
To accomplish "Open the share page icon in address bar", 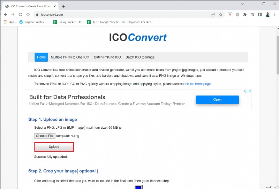I will click(x=213, y=15).
